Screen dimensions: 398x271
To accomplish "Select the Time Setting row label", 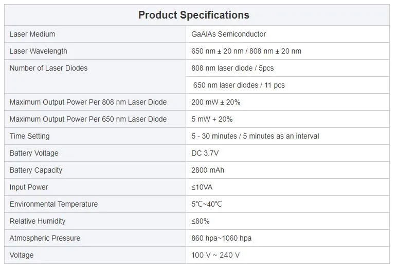I will pyautogui.click(x=29, y=136).
